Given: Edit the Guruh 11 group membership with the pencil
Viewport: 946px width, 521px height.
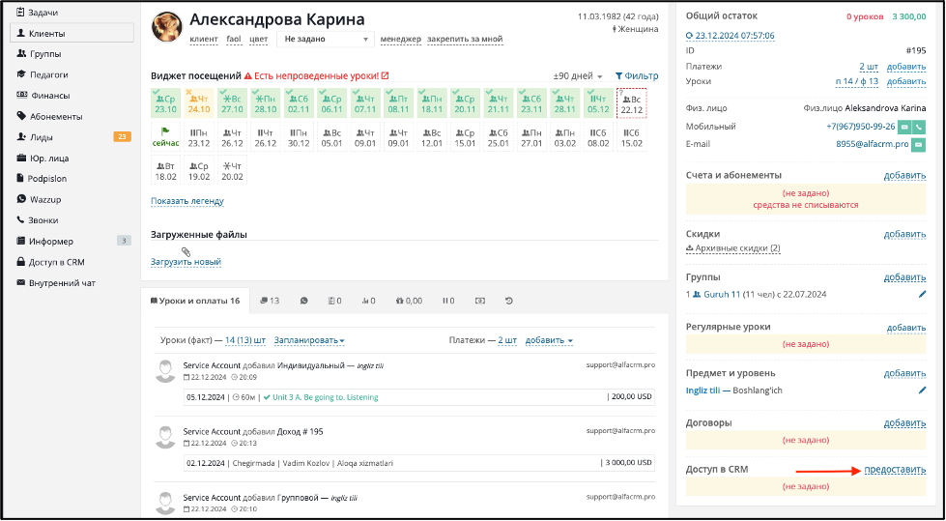Looking at the screenshot, I should (922, 294).
